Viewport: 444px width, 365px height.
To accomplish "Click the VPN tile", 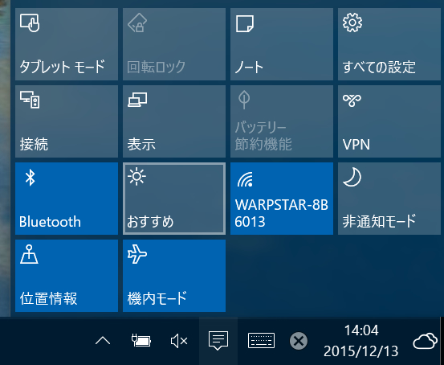I will pyautogui.click(x=389, y=121).
